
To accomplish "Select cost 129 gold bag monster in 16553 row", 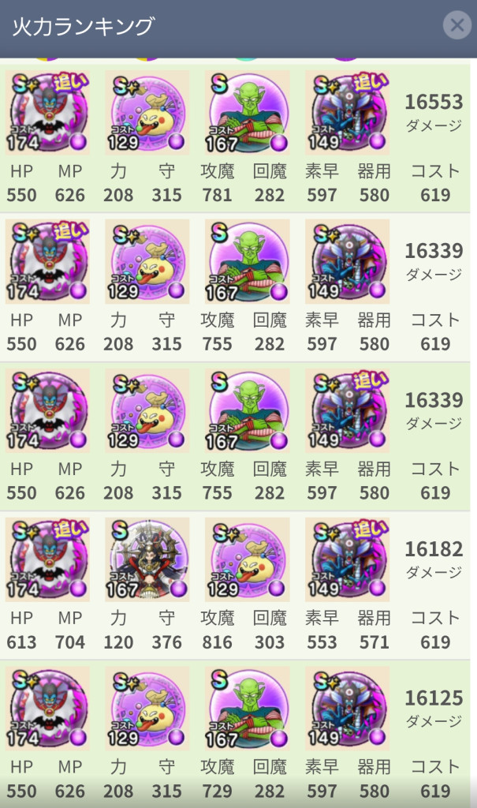I will tap(147, 113).
